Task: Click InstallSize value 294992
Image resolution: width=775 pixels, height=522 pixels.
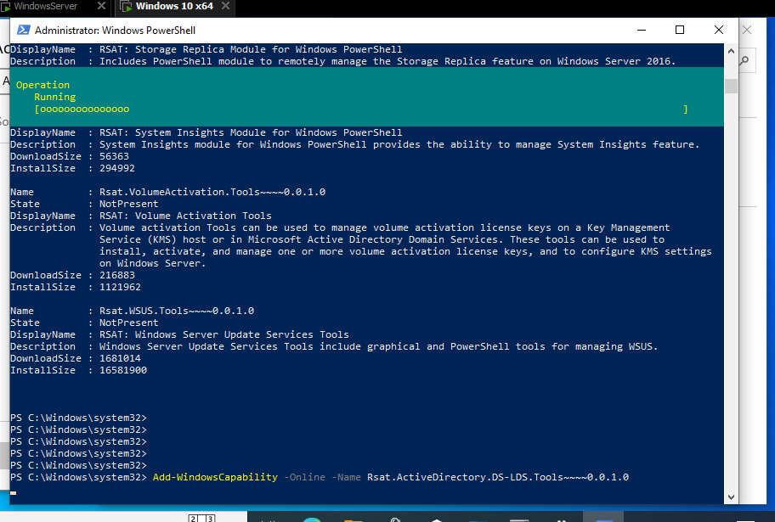Action: pyautogui.click(x=117, y=168)
